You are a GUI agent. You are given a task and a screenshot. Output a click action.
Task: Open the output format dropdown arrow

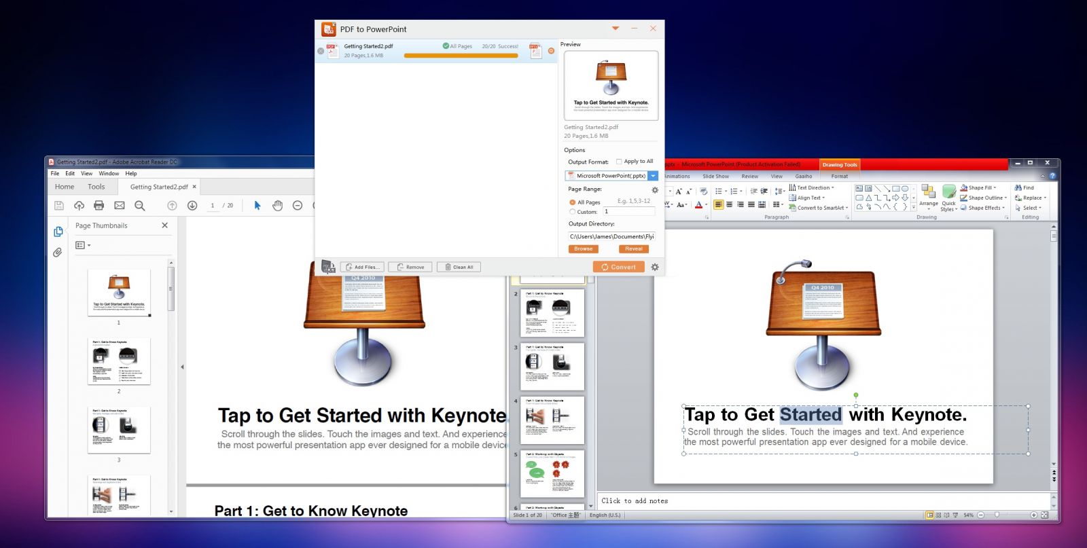[x=653, y=176]
